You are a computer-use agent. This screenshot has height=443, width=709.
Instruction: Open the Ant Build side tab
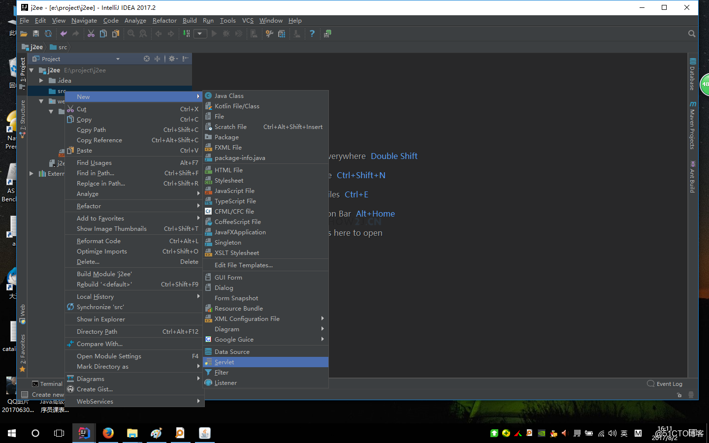click(693, 177)
